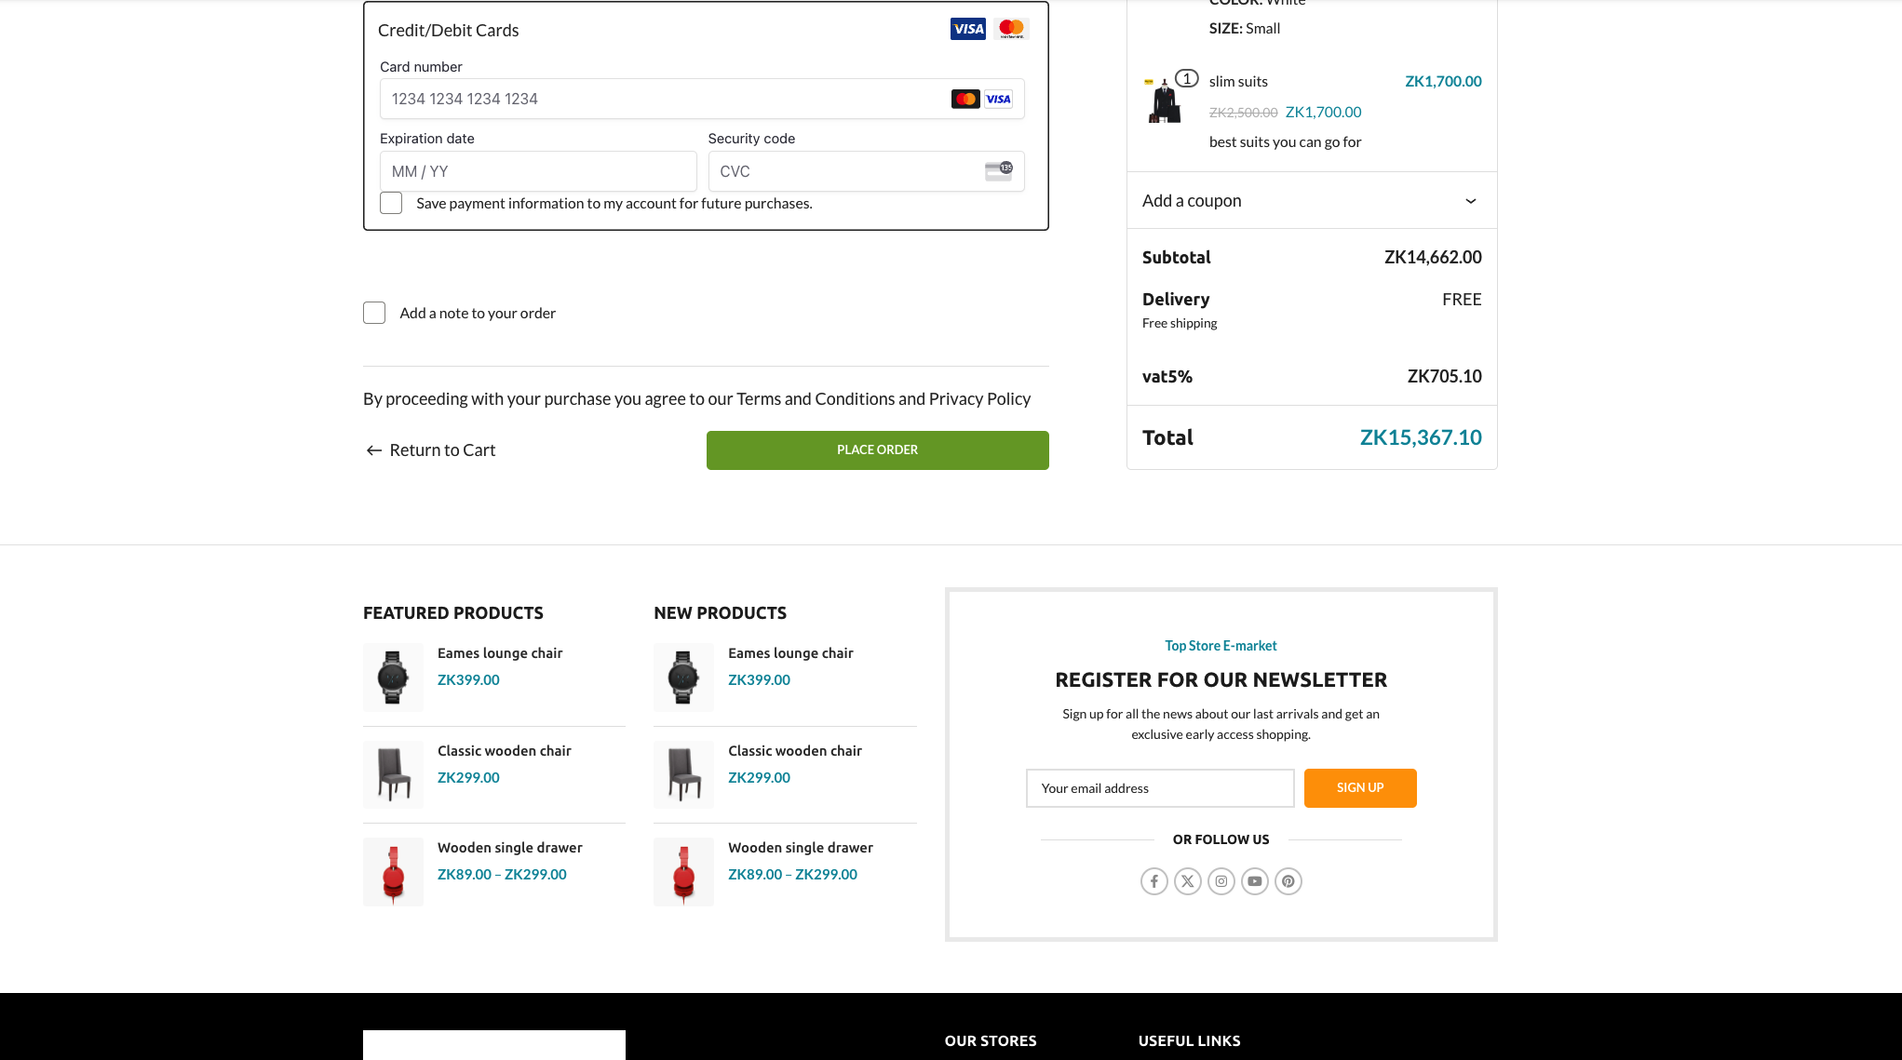
Task: Open the X (Twitter) social icon
Action: pos(1187,881)
